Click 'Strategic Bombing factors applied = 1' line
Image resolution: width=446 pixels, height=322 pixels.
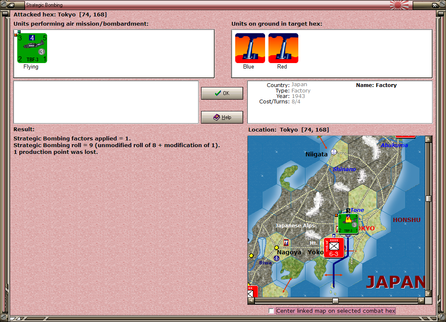(x=72, y=138)
